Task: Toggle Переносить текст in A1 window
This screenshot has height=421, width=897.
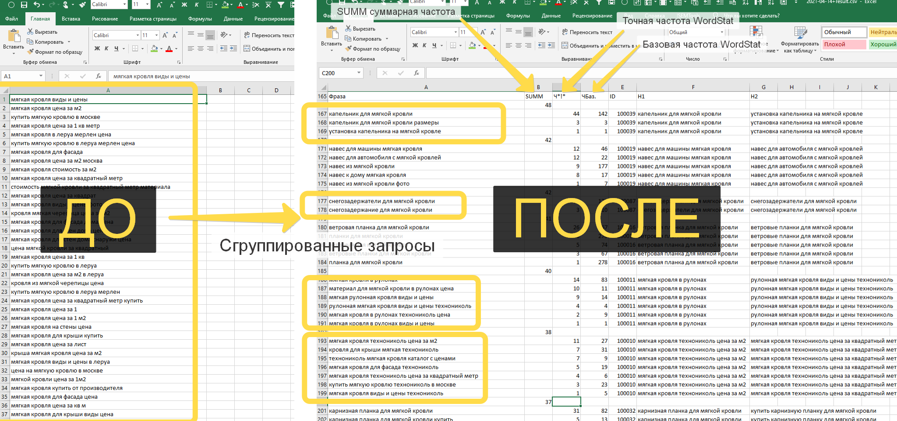Action: coord(268,35)
